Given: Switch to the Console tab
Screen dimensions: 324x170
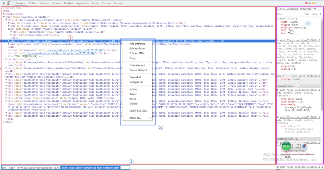Looking at the screenshot, I should point(106,3).
